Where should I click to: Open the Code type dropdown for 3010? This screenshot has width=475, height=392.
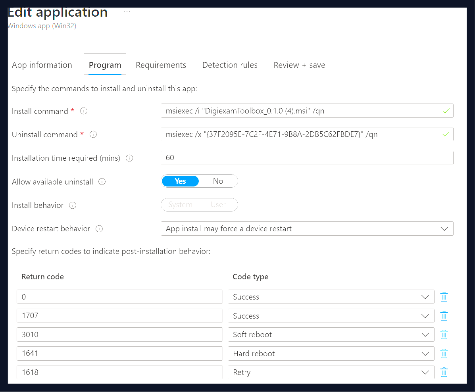point(425,334)
